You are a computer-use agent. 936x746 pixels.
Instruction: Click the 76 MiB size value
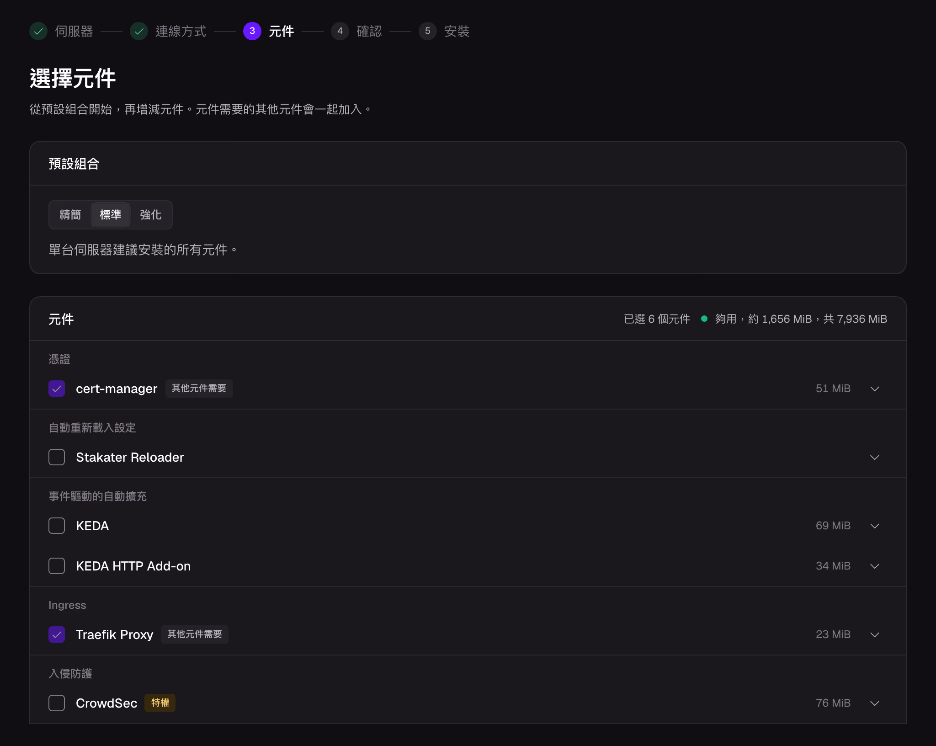tap(833, 703)
